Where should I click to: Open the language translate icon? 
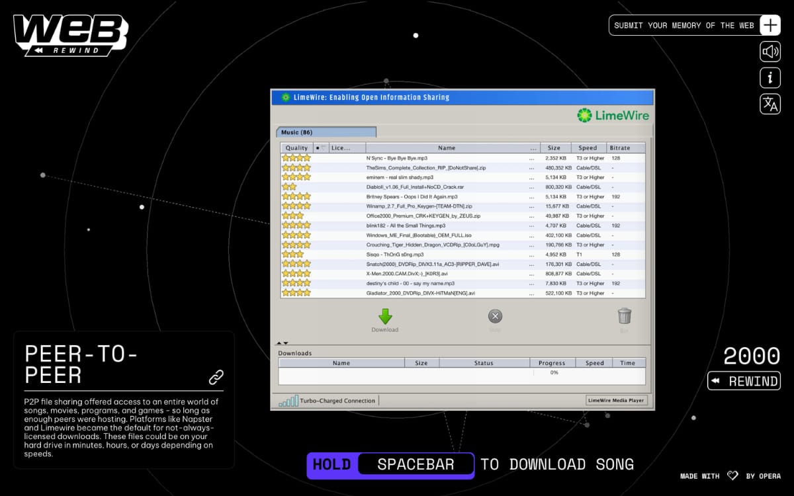[x=770, y=104]
